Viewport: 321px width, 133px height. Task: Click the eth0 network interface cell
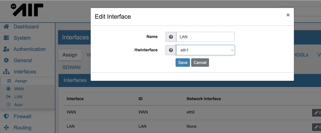click(190, 112)
